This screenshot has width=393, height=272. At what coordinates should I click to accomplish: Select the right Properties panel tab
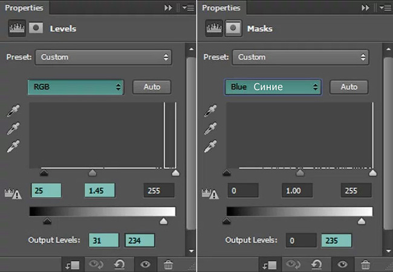point(221,8)
